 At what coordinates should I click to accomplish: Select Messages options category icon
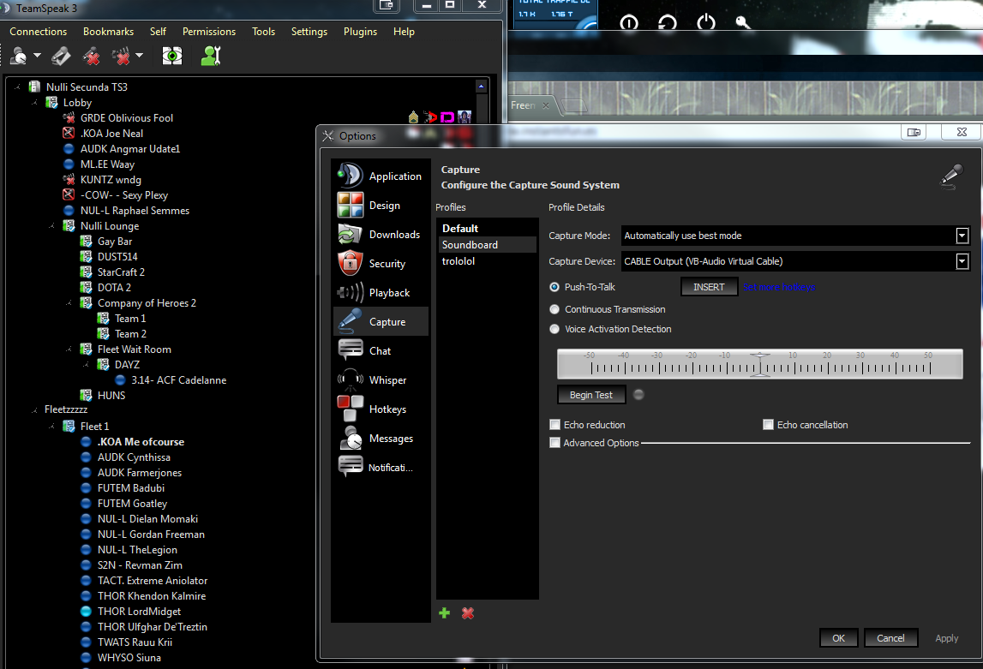point(350,438)
